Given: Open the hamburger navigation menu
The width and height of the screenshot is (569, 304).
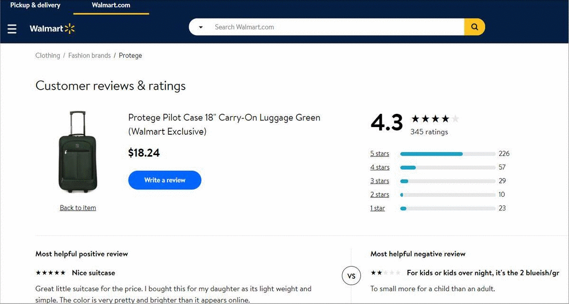Looking at the screenshot, I should click(12, 29).
